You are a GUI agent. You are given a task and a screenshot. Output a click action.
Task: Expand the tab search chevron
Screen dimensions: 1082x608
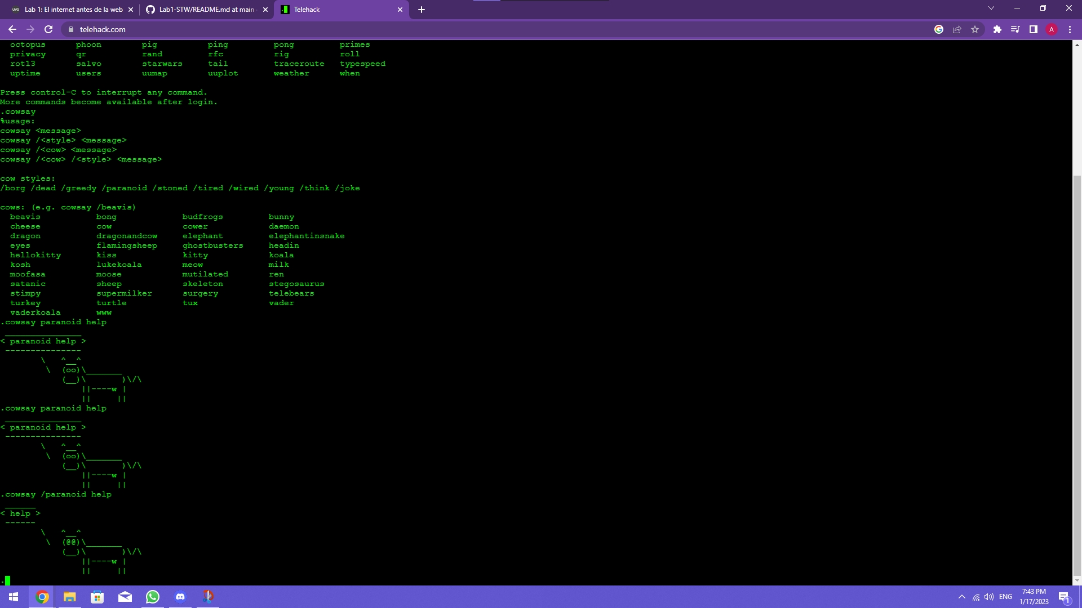pyautogui.click(x=991, y=8)
